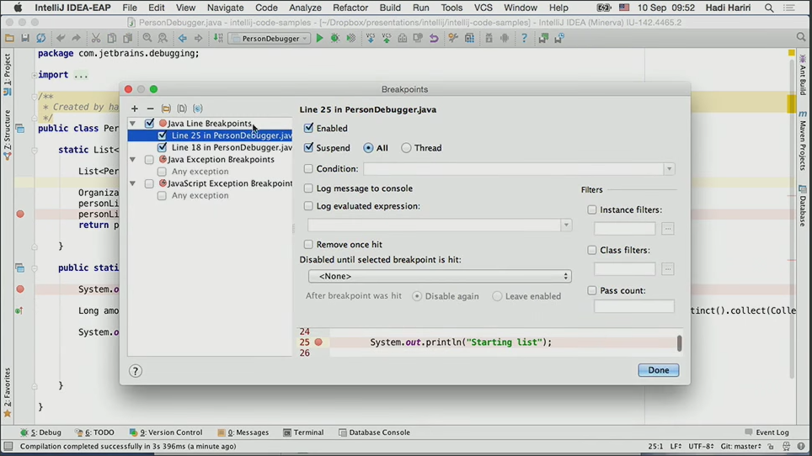Run with Coverage icon in toolbar
The width and height of the screenshot is (812, 456).
coord(351,38)
